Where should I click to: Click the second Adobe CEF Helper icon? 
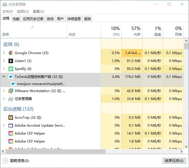coord(11,141)
